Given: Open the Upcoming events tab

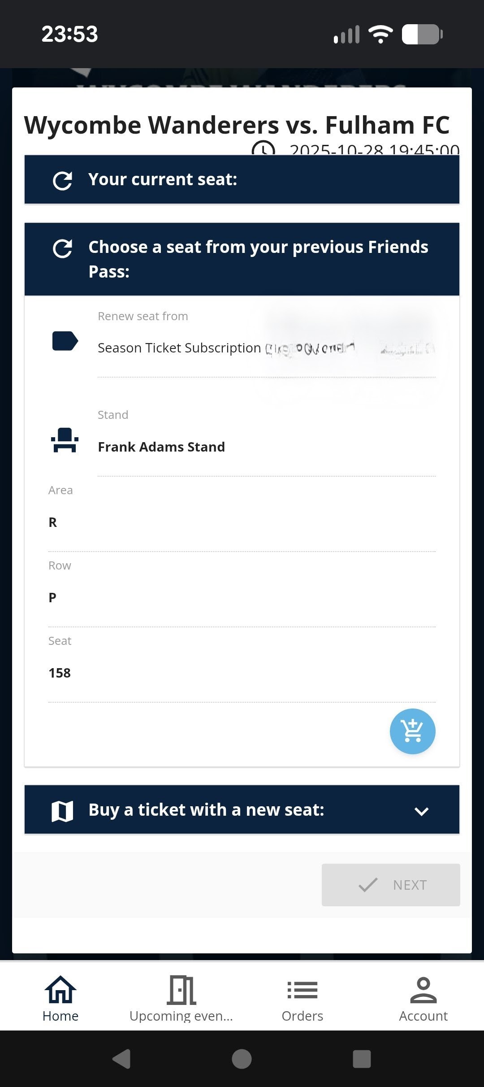Looking at the screenshot, I should [181, 998].
